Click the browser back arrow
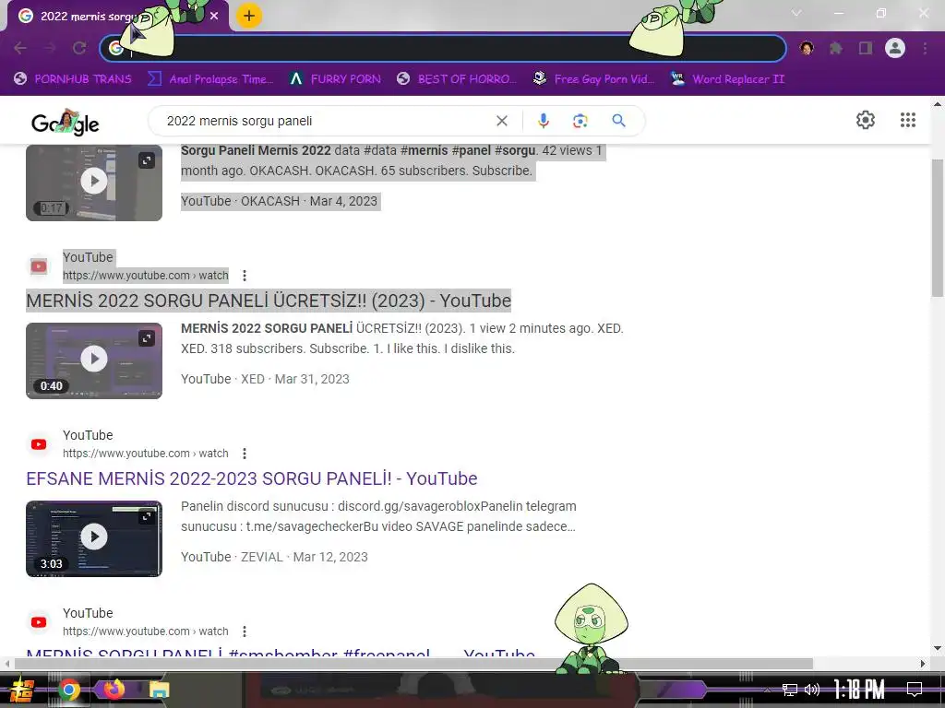 click(20, 48)
